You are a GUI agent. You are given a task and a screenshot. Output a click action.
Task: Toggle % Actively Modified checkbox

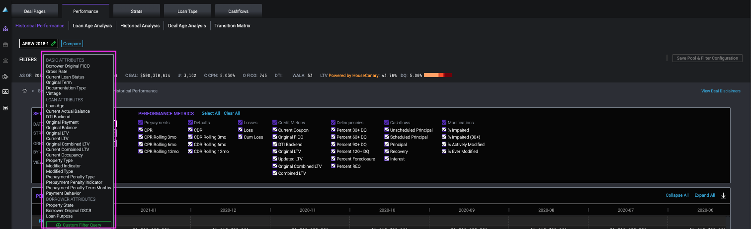pyautogui.click(x=444, y=145)
